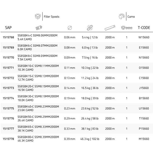Viewport: 153px width, 153px height.
Task: Click the chain link breaking strength icon
Action: 90,28
